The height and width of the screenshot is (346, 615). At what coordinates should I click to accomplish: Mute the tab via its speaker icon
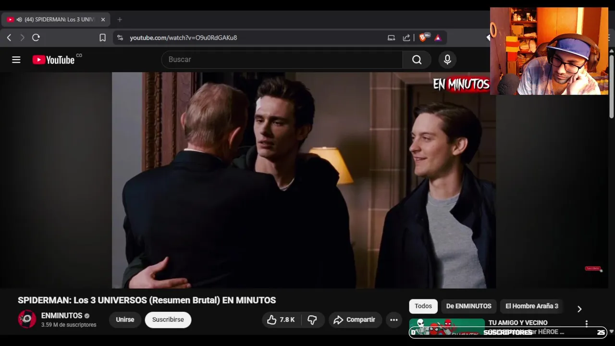point(19,20)
